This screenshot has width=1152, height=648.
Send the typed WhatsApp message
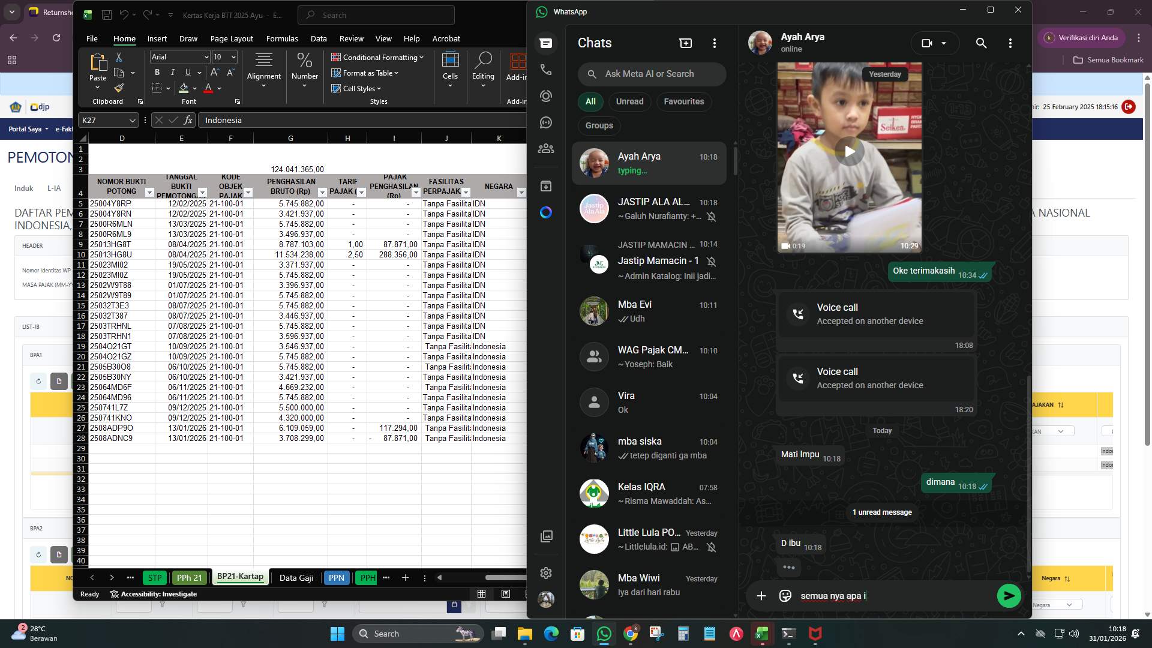[1009, 596]
